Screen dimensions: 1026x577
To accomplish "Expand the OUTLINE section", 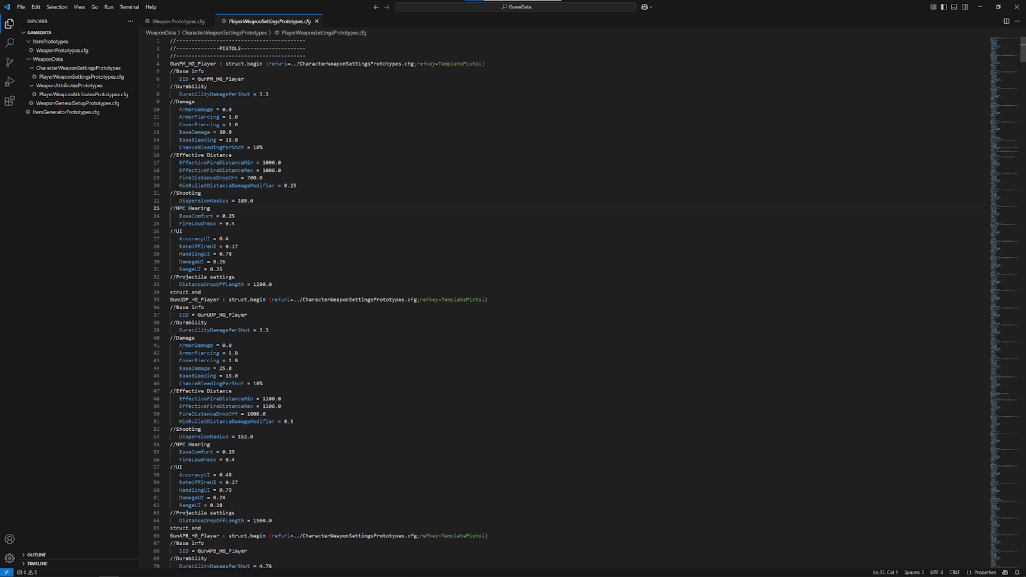I will click(x=37, y=555).
